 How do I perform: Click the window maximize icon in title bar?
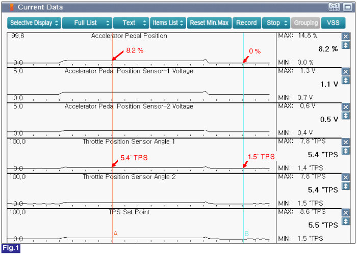pyautogui.click(x=348, y=7)
